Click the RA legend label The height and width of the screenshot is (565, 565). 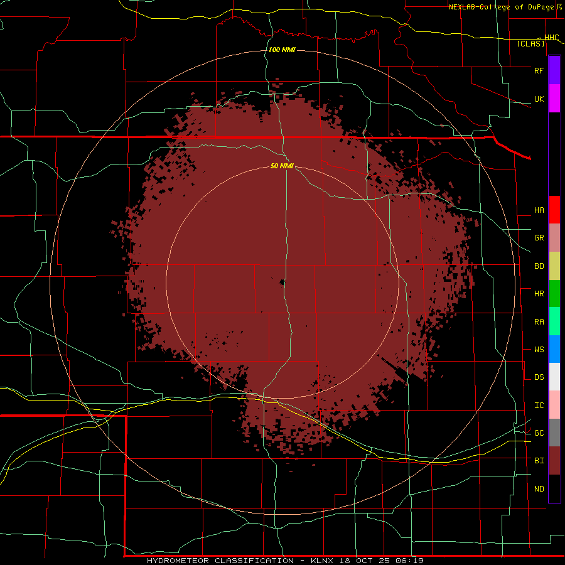click(x=539, y=322)
